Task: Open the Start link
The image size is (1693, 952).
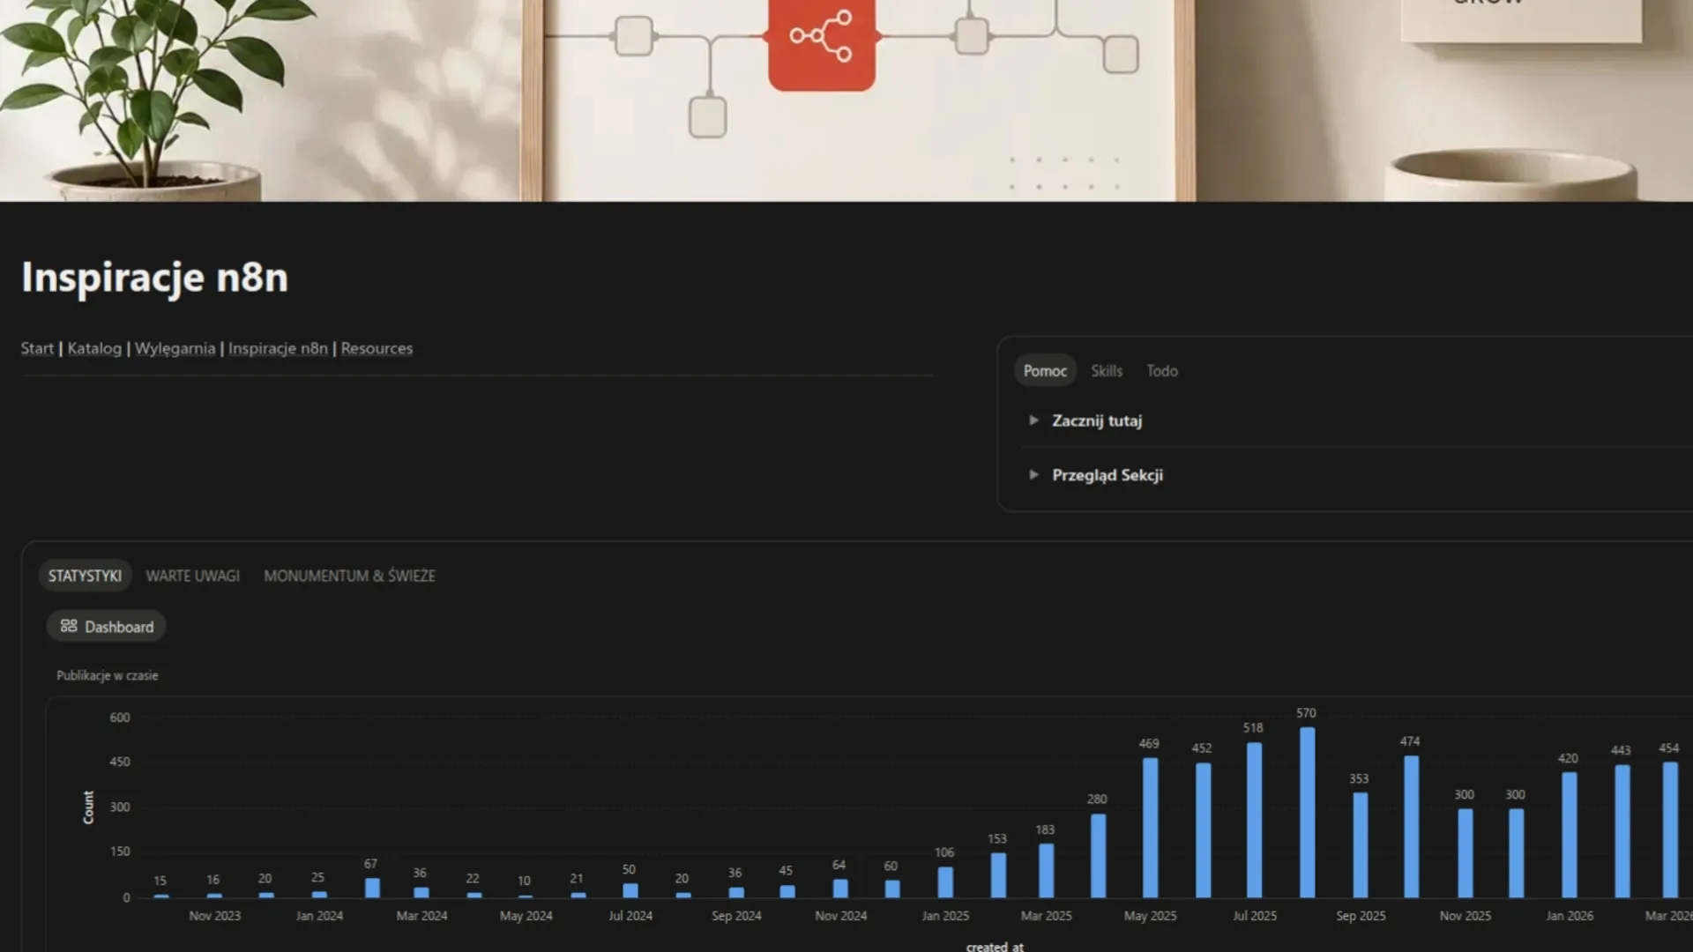Action: [x=37, y=348]
